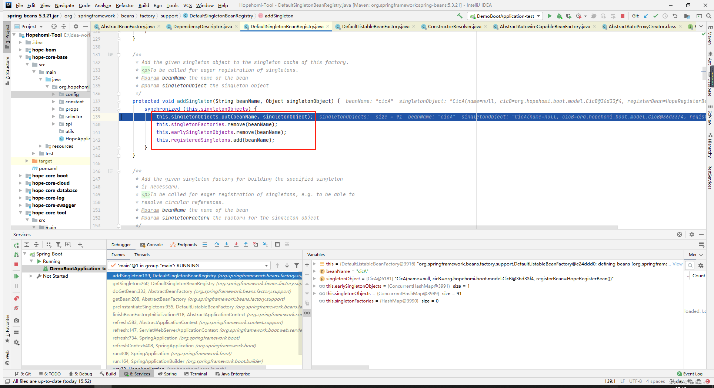Show hidden editor tabs chevron
The width and height of the screenshot is (714, 388).
tap(701, 26)
